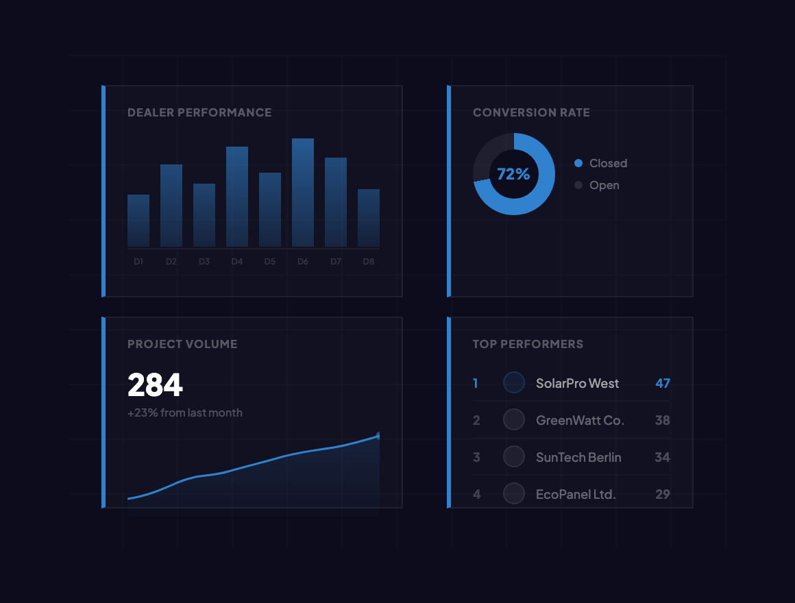Screen dimensions: 795x603
Task: Click the 284 project volume figure
Action: 155,386
